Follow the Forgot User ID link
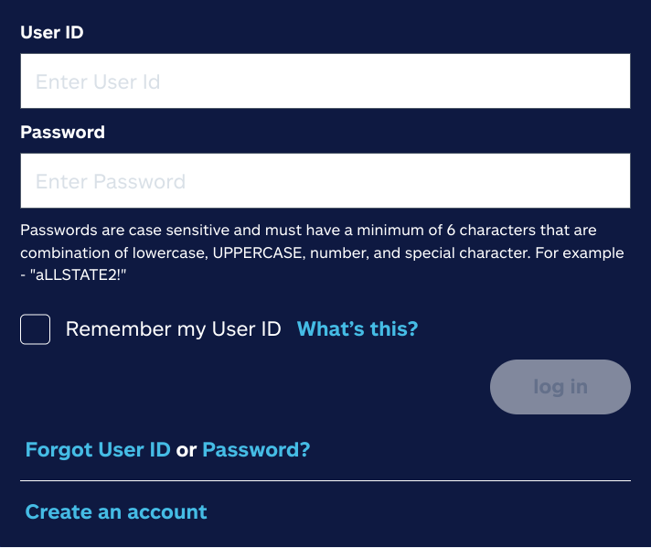This screenshot has height=548, width=651. click(98, 450)
